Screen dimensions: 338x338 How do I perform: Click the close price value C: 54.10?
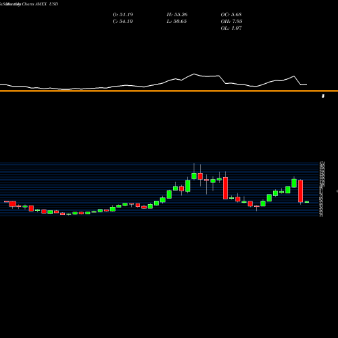[122, 21]
